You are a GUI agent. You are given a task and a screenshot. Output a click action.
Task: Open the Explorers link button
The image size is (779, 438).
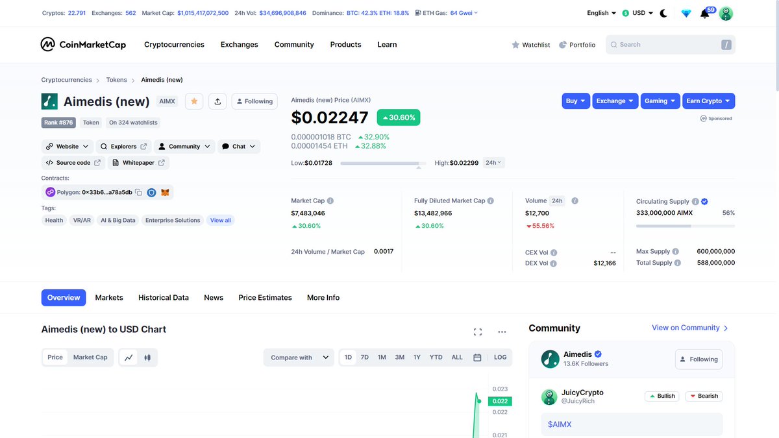pyautogui.click(x=123, y=147)
